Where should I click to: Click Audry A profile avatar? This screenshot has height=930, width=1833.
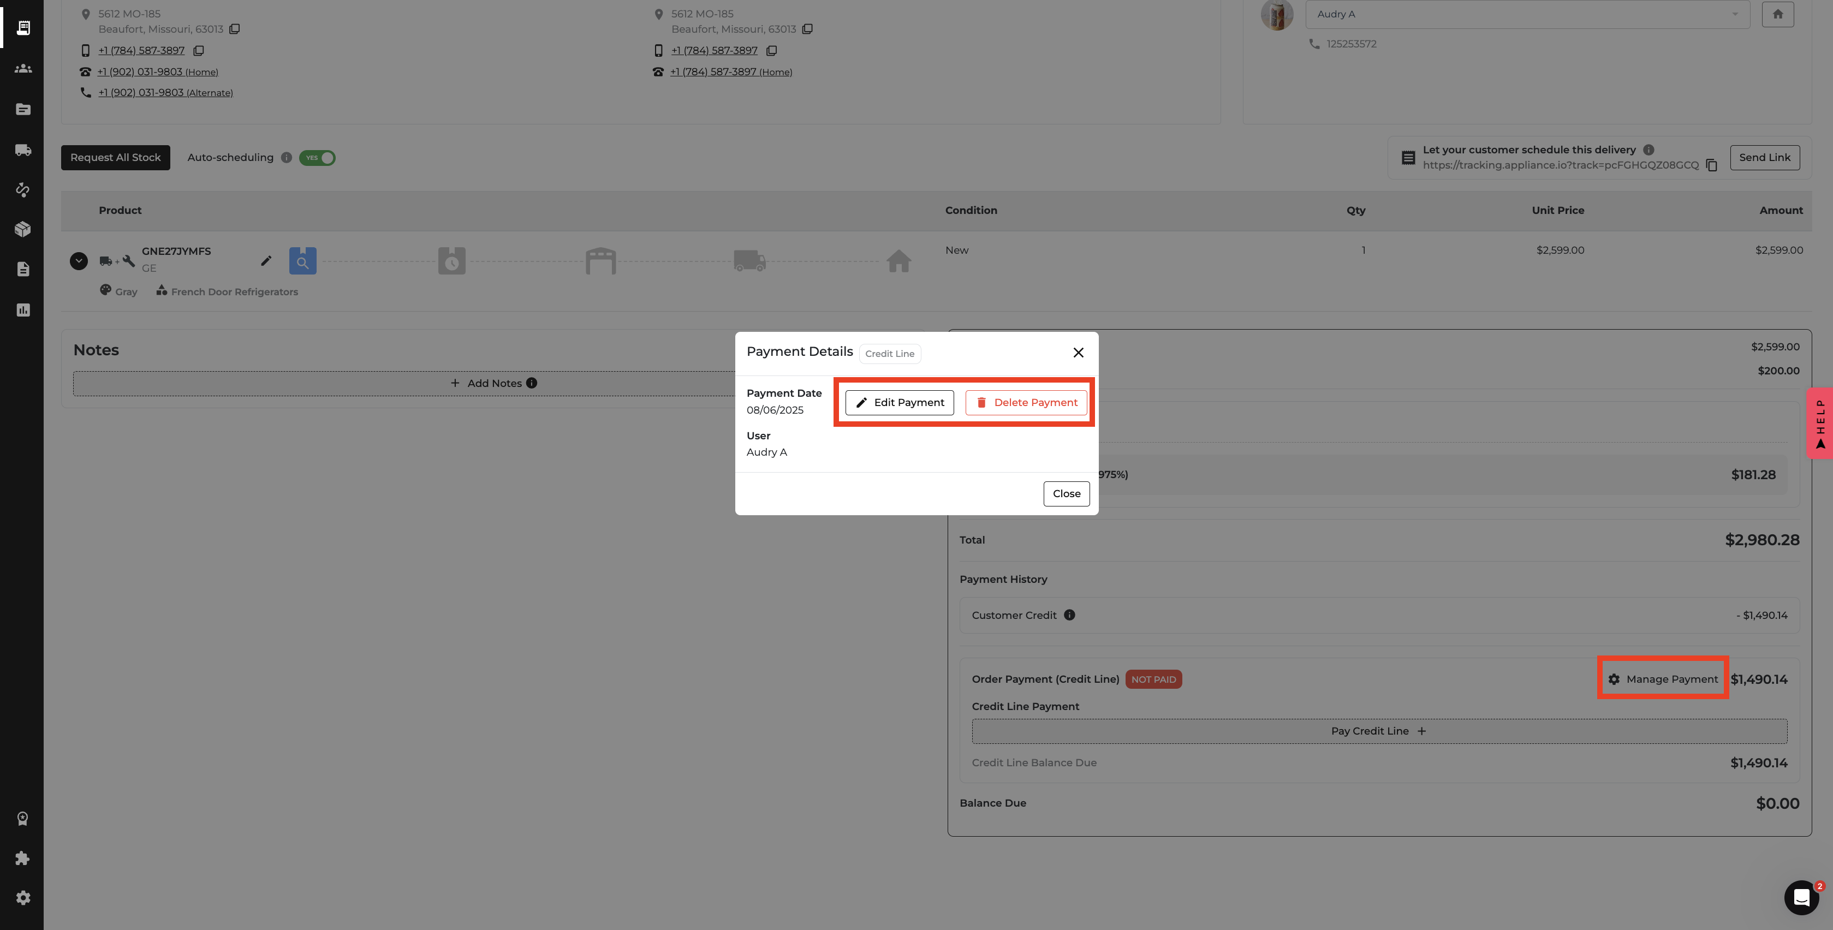pyautogui.click(x=1277, y=15)
